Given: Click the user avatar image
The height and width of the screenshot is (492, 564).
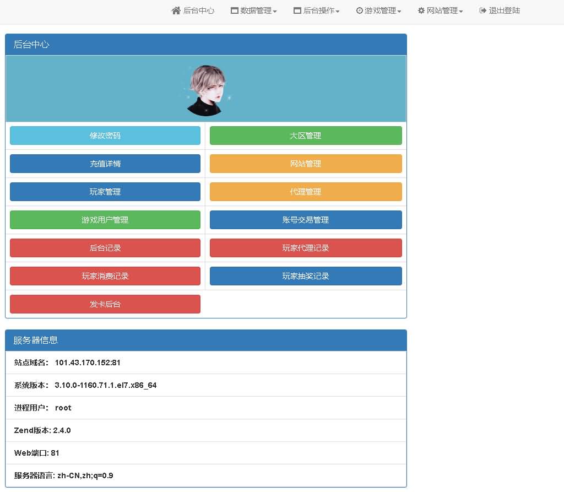Looking at the screenshot, I should [x=207, y=90].
